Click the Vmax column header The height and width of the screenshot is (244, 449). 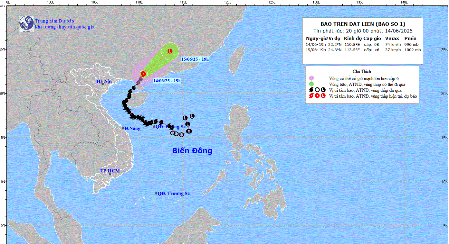pyautogui.click(x=392, y=38)
